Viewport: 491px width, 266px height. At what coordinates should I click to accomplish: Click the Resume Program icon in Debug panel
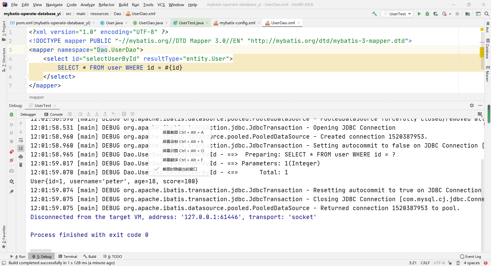pos(12,125)
